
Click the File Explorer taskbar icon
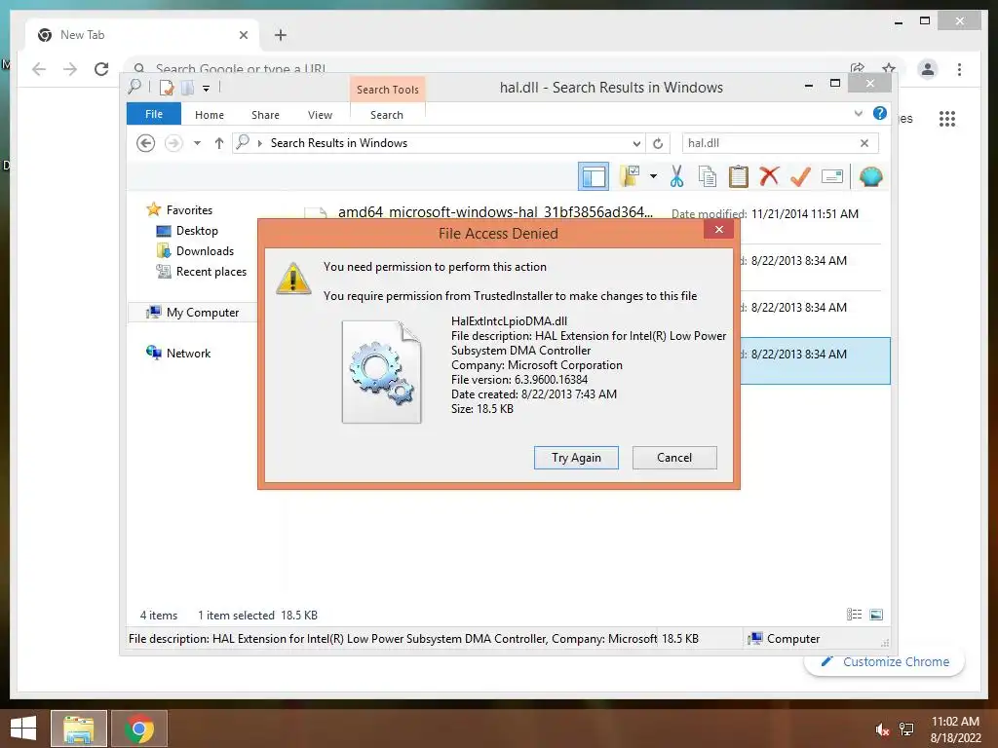click(78, 729)
